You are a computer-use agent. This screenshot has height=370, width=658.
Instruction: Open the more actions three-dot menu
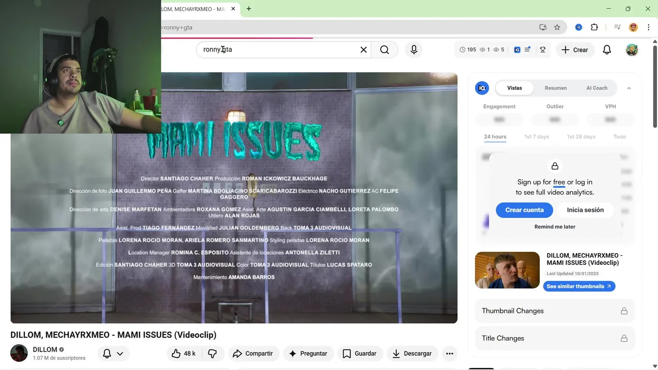pyautogui.click(x=449, y=354)
